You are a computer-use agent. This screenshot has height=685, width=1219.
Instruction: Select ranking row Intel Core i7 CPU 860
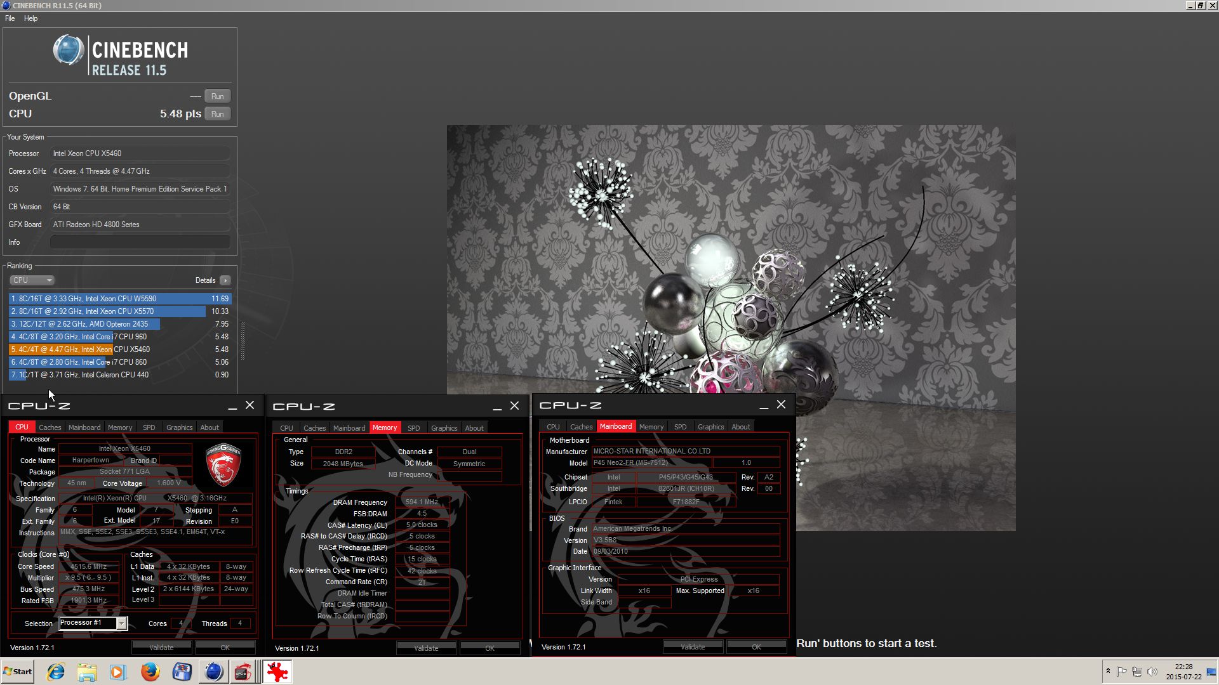pos(120,362)
